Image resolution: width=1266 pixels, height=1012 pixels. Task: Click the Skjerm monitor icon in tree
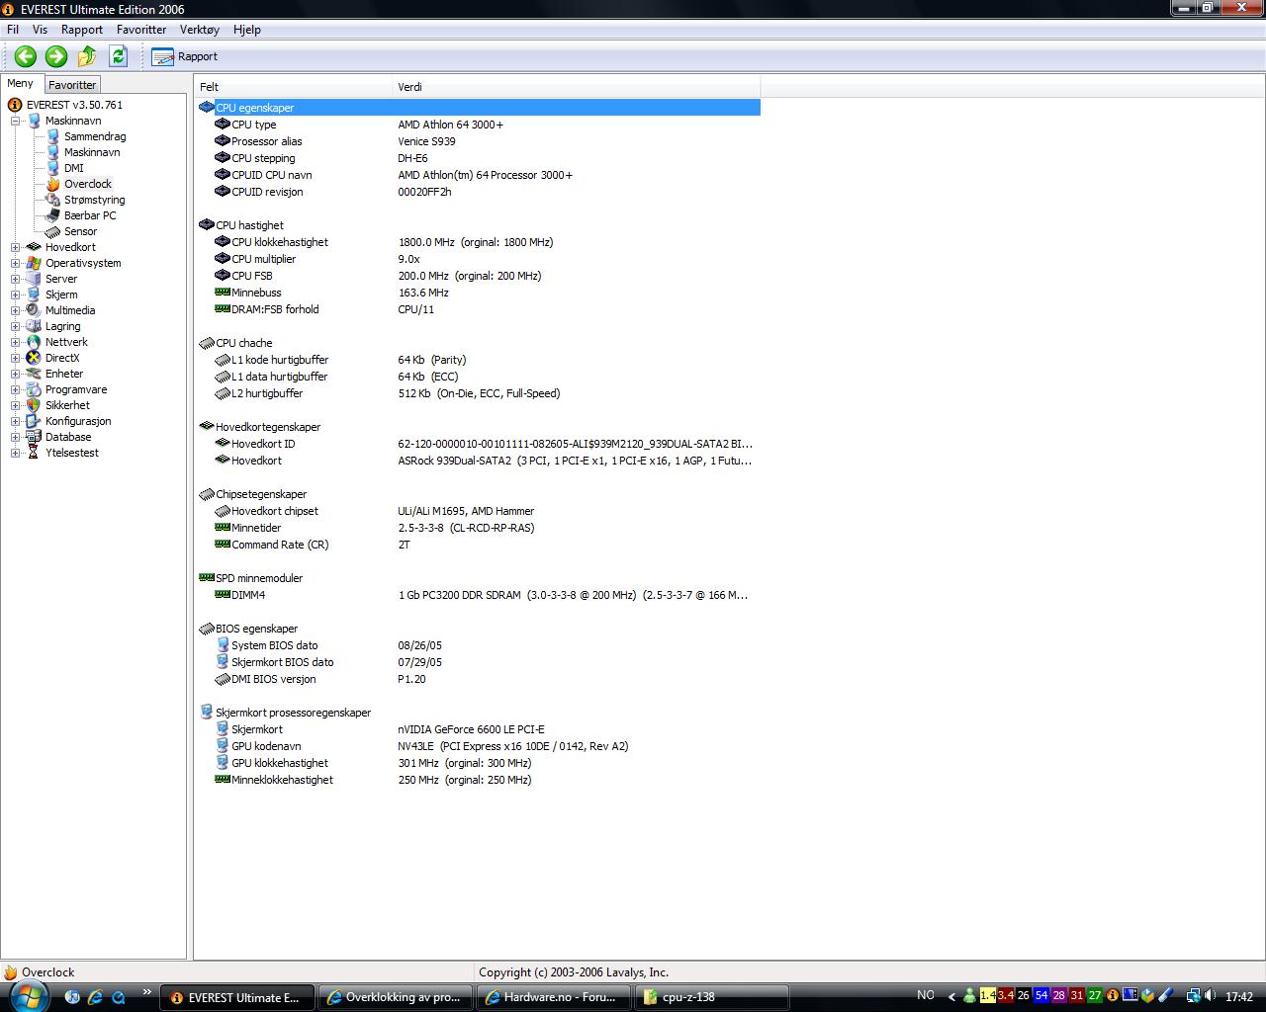coord(34,295)
